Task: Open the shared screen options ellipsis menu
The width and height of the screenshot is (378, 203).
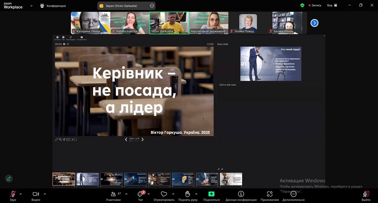Action: coord(152,6)
